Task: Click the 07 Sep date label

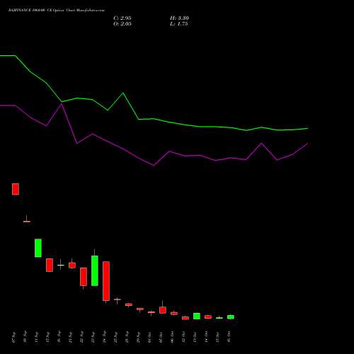Action: point(14,337)
